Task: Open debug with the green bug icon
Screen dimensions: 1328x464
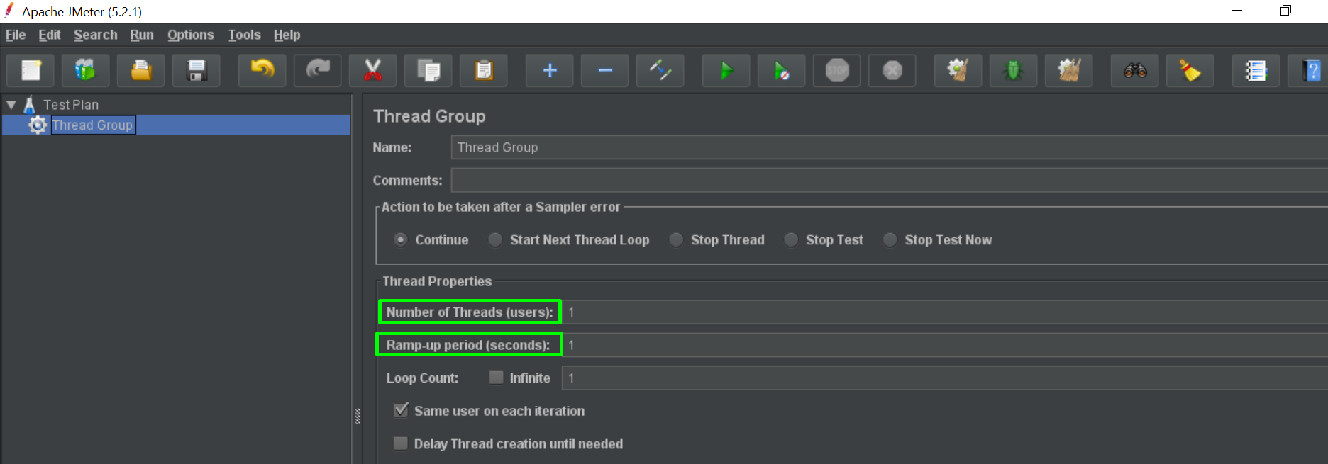Action: click(x=1013, y=70)
